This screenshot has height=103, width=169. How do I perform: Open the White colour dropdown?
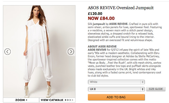tap(116, 82)
